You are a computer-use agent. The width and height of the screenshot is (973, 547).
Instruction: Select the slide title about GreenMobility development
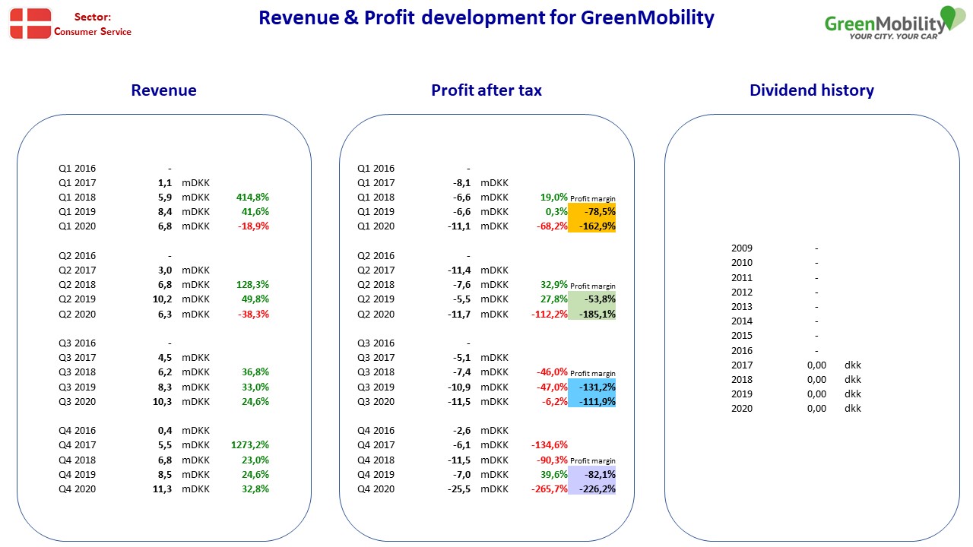486,18
